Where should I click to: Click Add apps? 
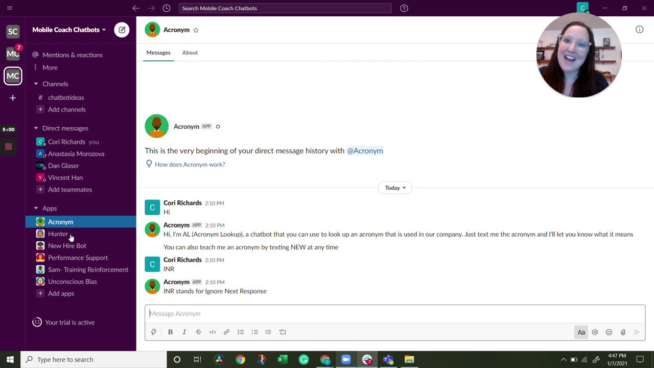coord(61,293)
